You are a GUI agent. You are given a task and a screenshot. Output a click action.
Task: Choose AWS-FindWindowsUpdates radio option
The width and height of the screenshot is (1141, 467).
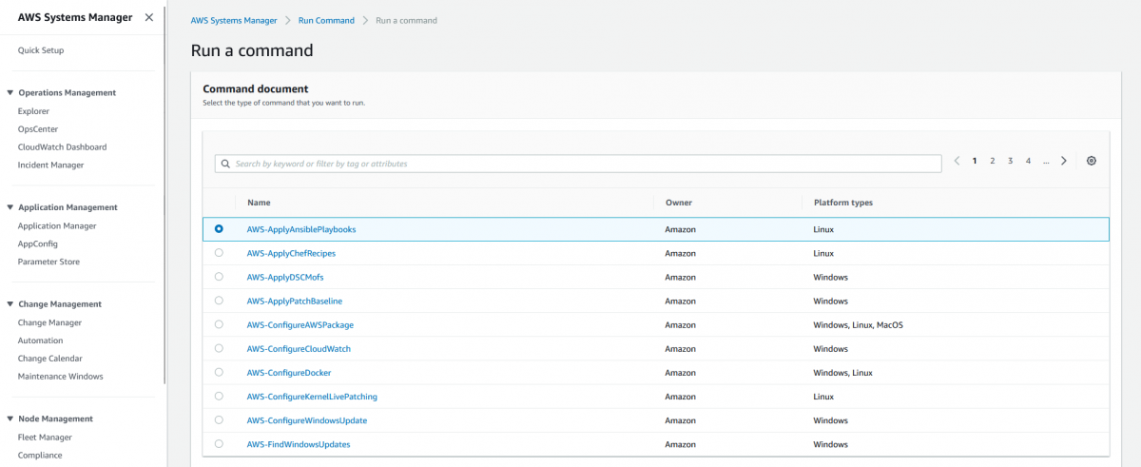[219, 443]
